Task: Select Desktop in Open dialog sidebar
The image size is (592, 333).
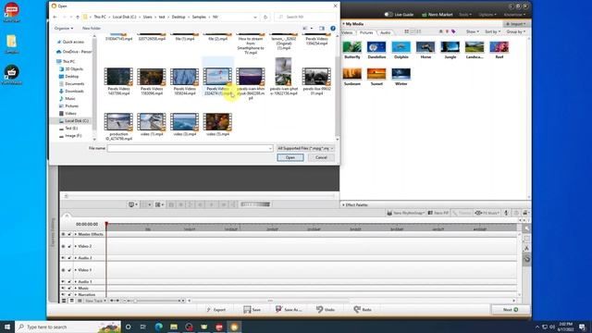Action: tap(72, 76)
